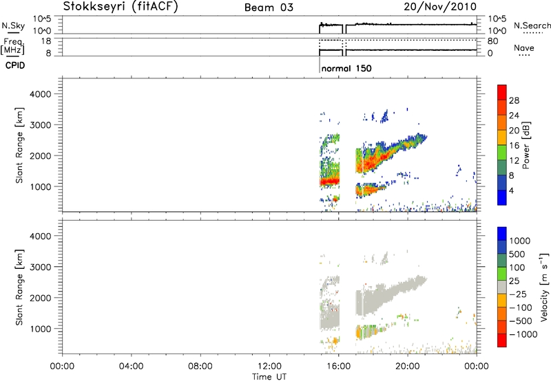Pick the red bottom segment of Velocity color bar
551x381 pixels.
(502, 340)
